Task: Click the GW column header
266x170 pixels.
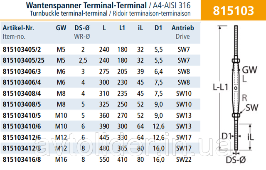Action: click(x=61, y=28)
